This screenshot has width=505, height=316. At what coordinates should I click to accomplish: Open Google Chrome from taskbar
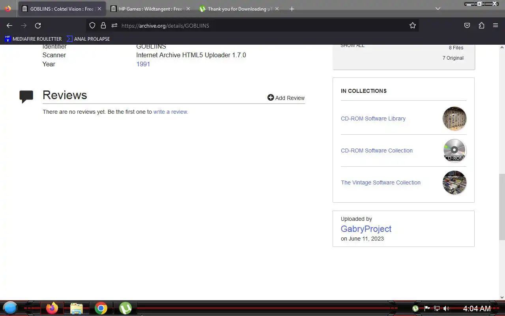click(101, 308)
